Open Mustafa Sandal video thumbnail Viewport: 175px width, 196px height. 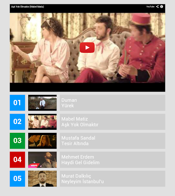click(x=42, y=141)
